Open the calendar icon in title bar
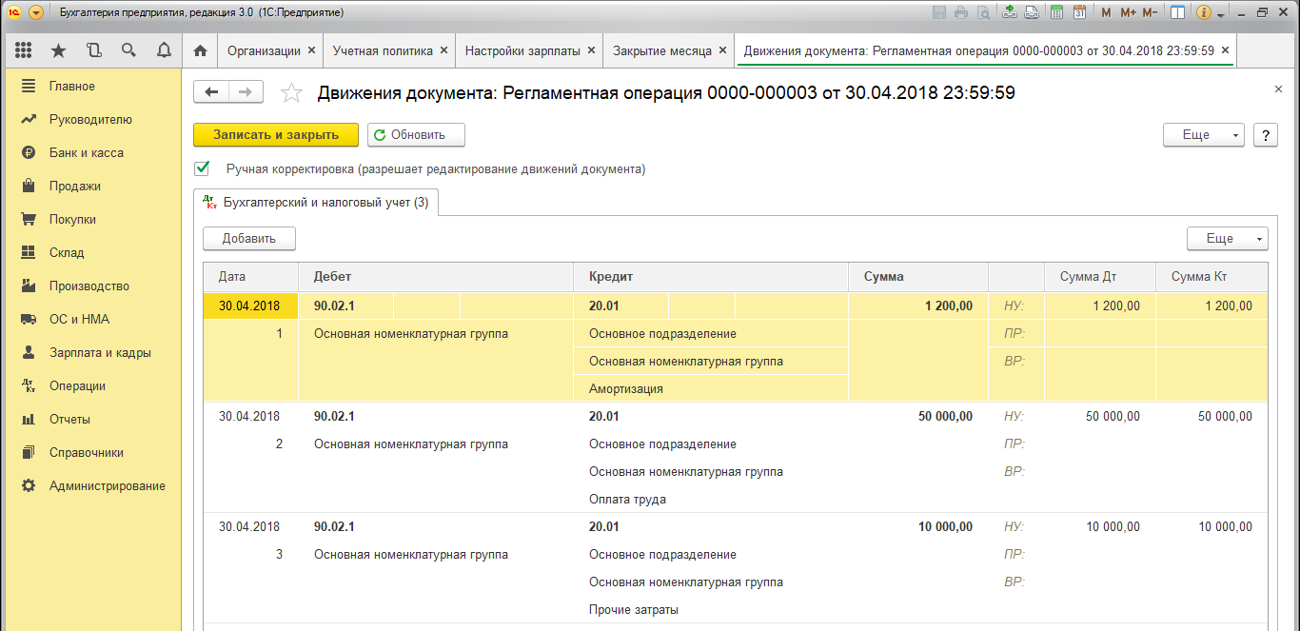 coord(1079,13)
